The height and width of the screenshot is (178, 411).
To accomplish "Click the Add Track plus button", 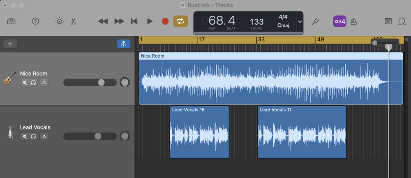I will point(10,44).
